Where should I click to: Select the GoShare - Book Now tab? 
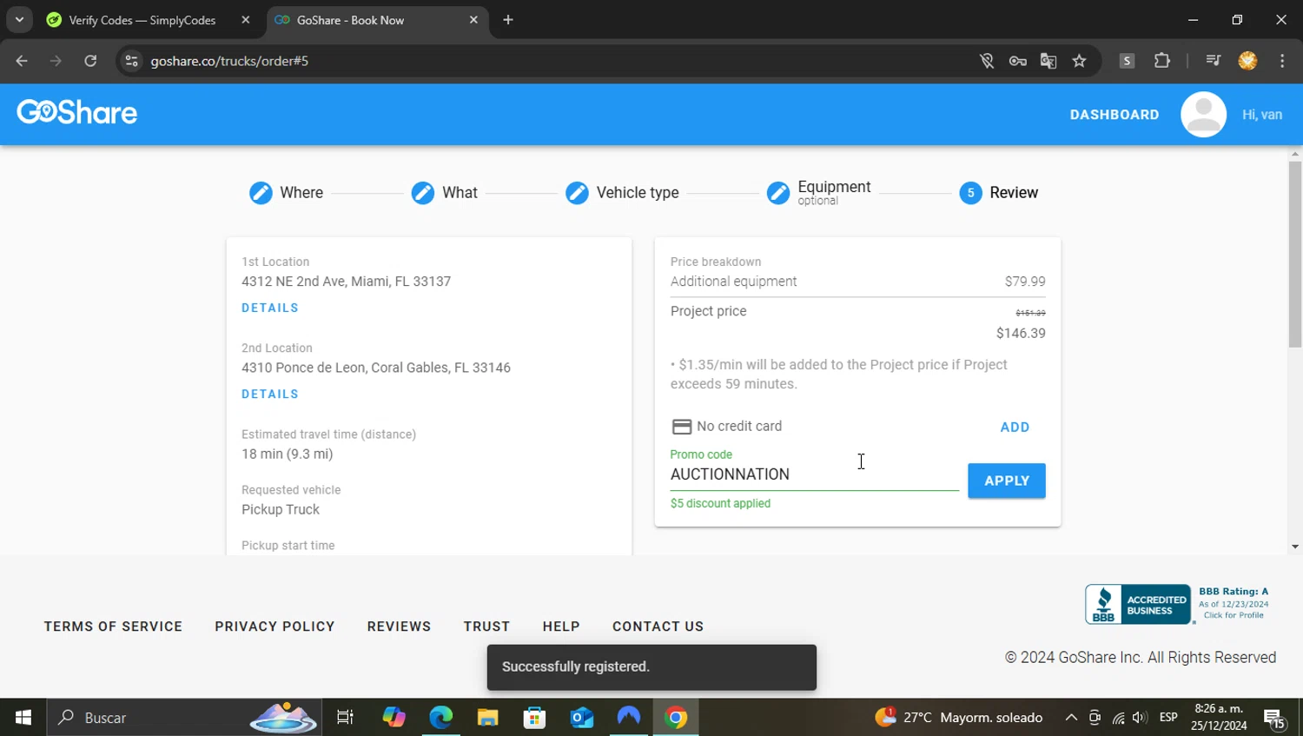[351, 20]
